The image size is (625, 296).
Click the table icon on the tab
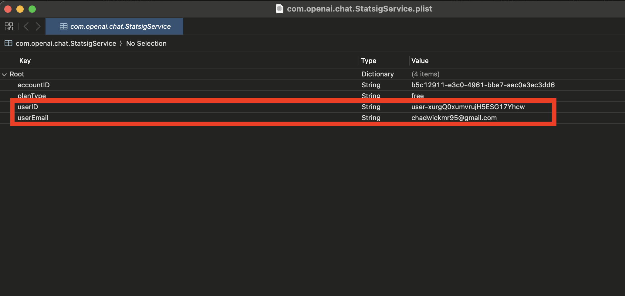[63, 26]
